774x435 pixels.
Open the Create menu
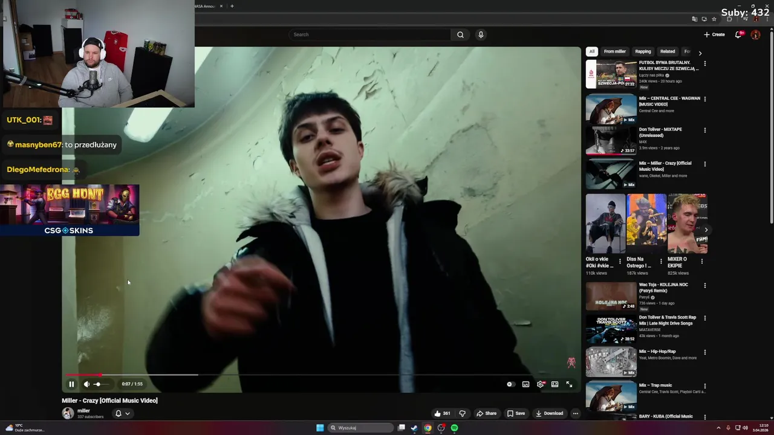(714, 34)
